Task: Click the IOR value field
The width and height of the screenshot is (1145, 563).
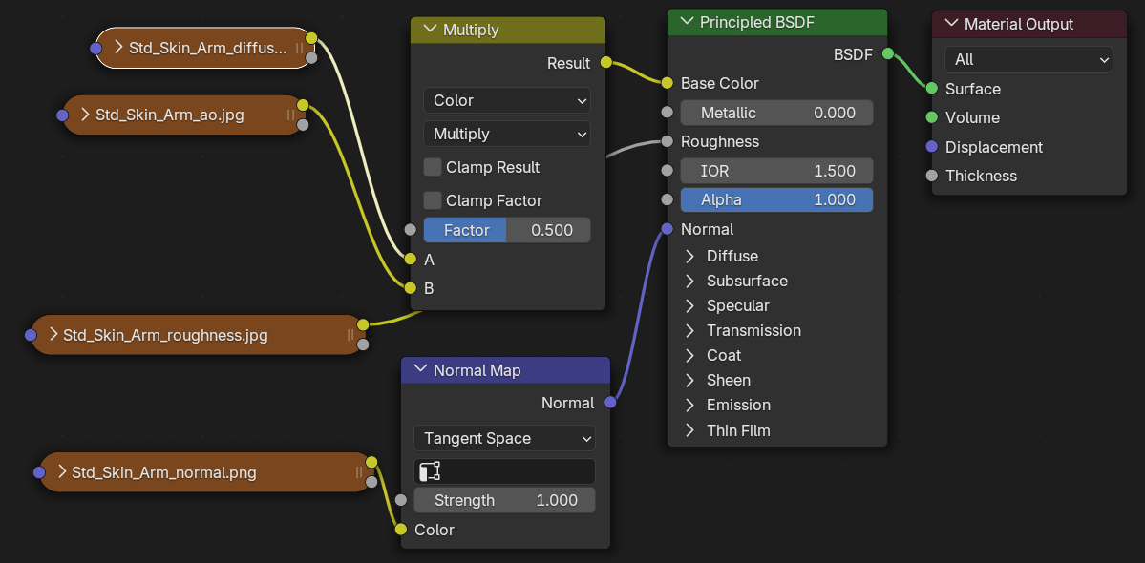Action: click(x=776, y=171)
